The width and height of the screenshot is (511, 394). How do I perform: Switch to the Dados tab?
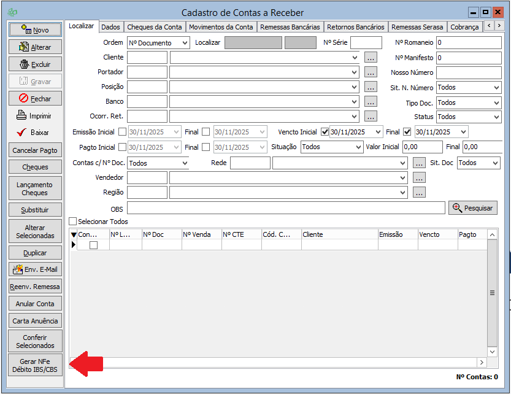(x=110, y=27)
